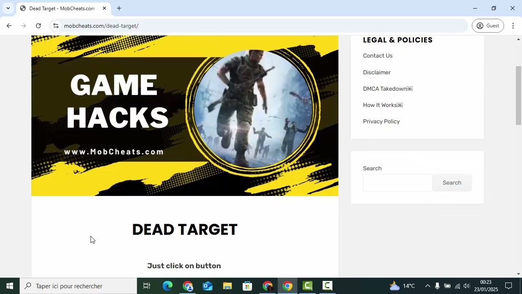
Task: Click the microphone tray icon
Action: pyautogui.click(x=437, y=286)
